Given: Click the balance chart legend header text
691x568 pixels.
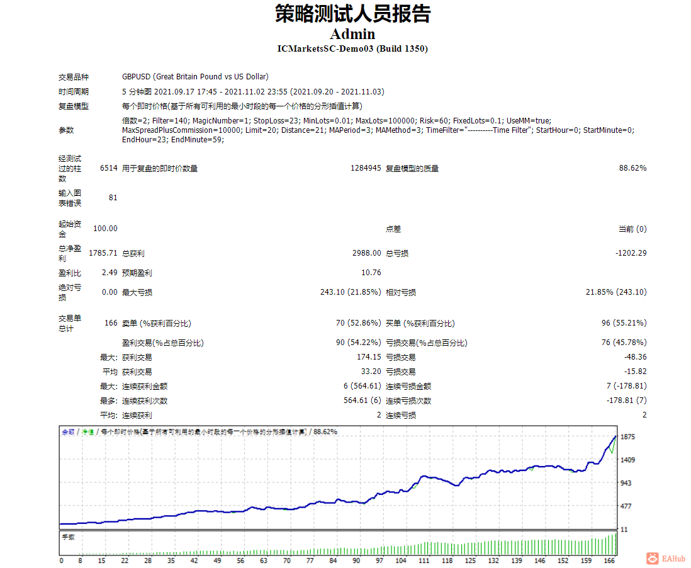Looking at the screenshot, I should tap(199, 432).
